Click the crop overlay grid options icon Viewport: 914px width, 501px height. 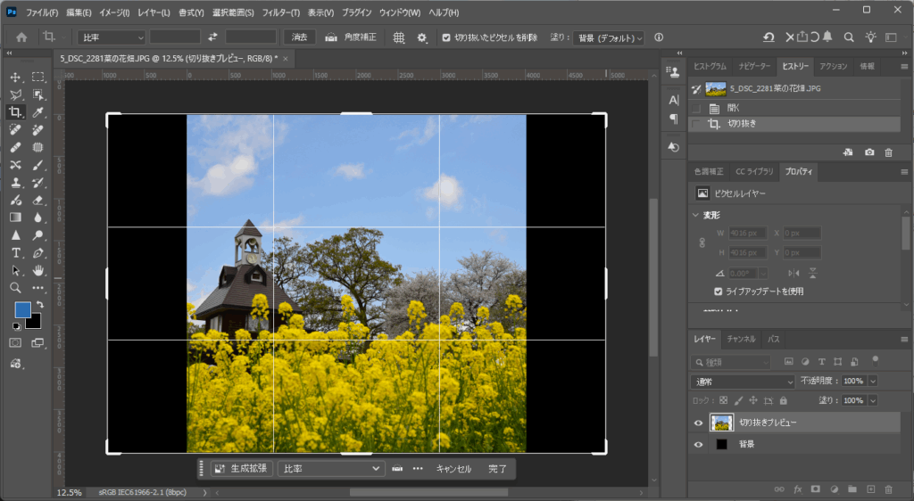click(399, 37)
